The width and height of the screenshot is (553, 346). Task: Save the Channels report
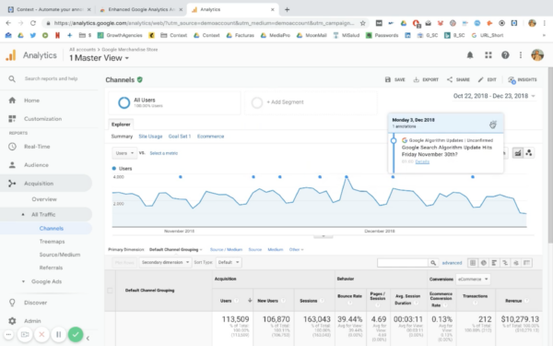tap(395, 79)
